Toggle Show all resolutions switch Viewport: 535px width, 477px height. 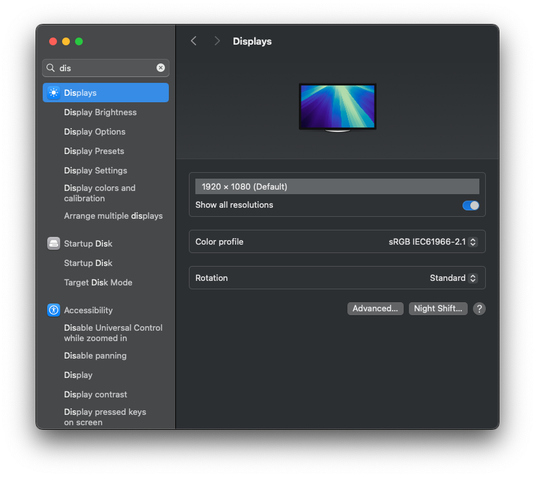point(470,205)
